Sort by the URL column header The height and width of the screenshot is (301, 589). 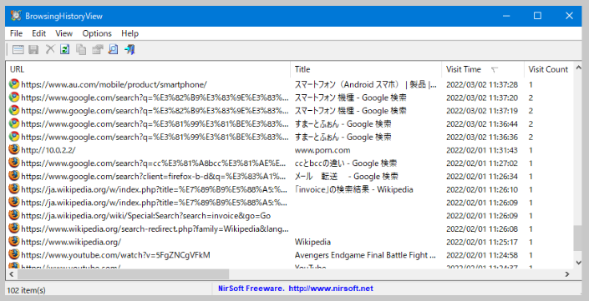pos(148,69)
